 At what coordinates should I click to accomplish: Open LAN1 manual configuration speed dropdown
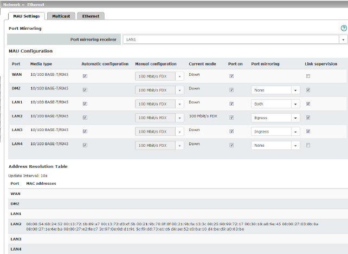click(159, 104)
